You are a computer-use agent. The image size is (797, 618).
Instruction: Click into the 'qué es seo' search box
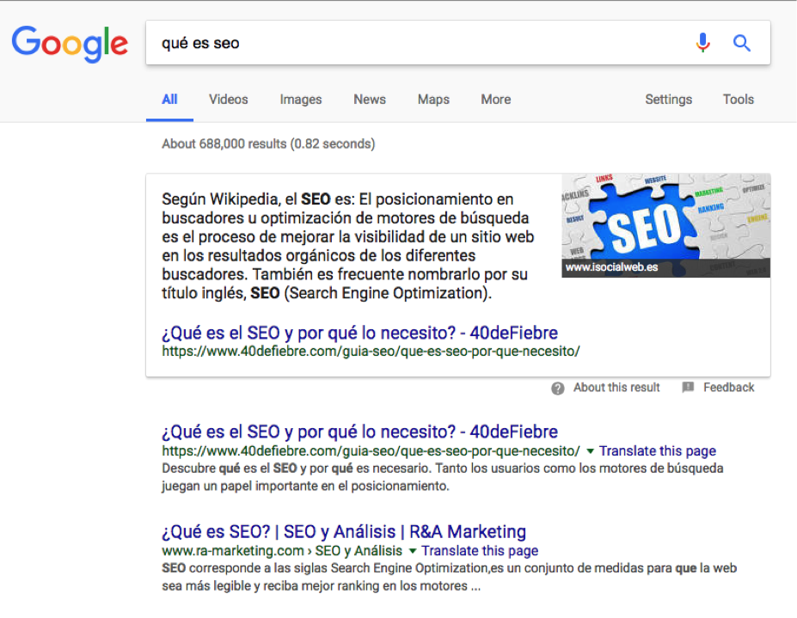click(413, 43)
